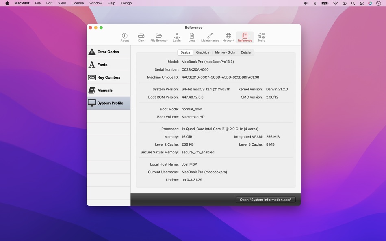Select System Profile in the sidebar
Viewport: 386px width, 241px height.
108,103
